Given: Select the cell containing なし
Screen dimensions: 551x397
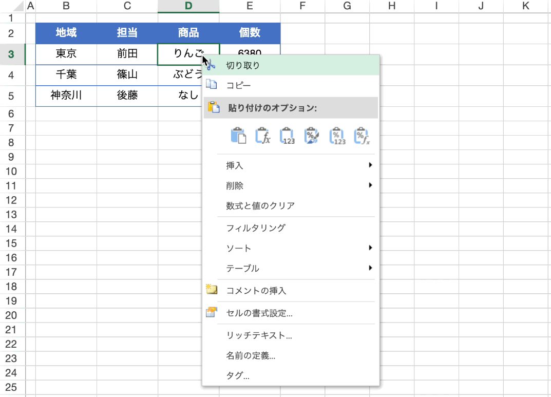Looking at the screenshot, I should (180, 96).
